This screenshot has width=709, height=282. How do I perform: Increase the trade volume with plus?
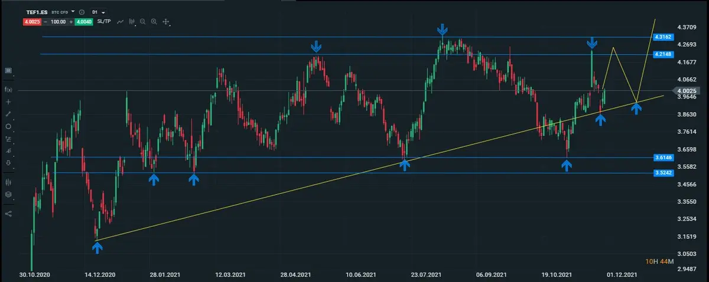click(71, 22)
